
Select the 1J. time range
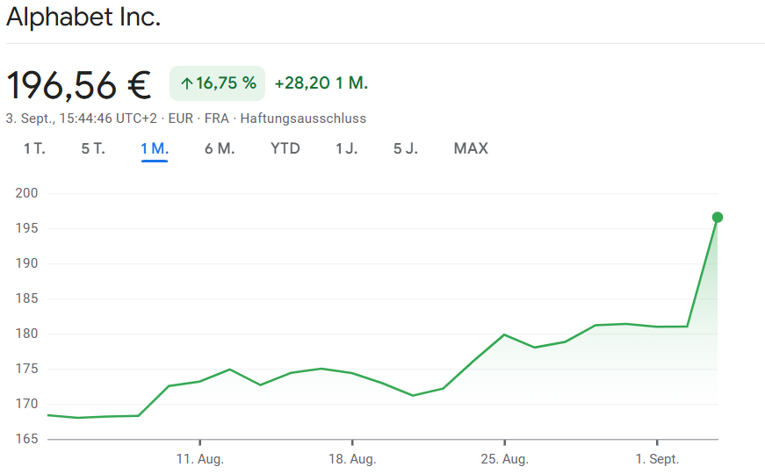(x=347, y=148)
